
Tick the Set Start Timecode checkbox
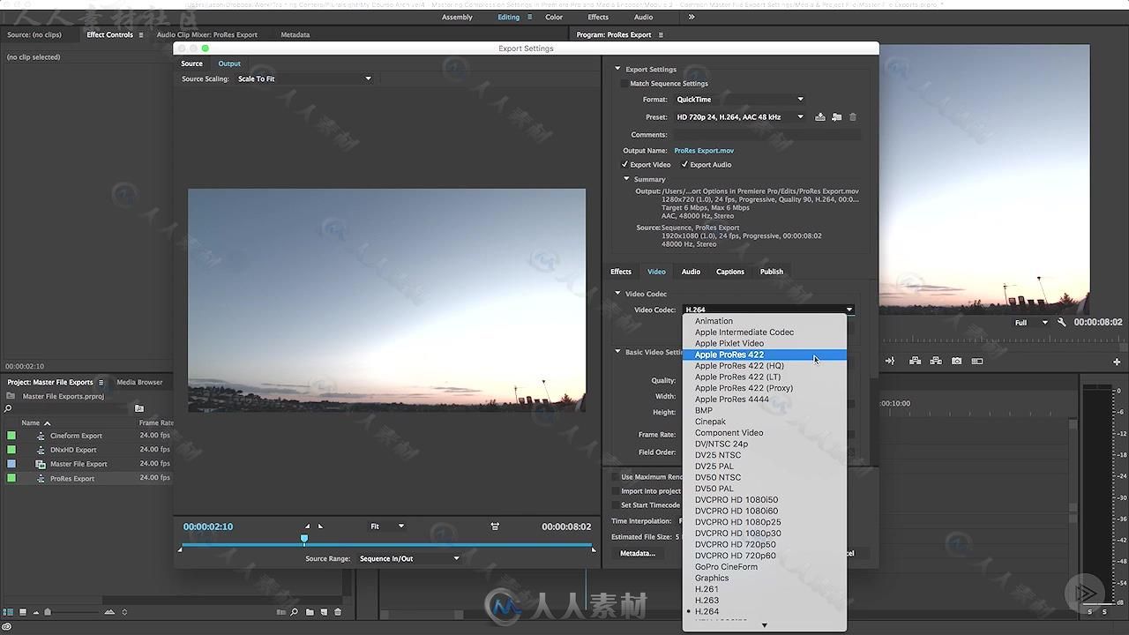[x=615, y=505]
